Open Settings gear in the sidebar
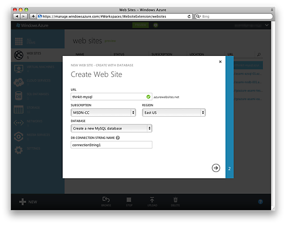The height and width of the screenshot is (225, 286). pyautogui.click(x=19, y=150)
